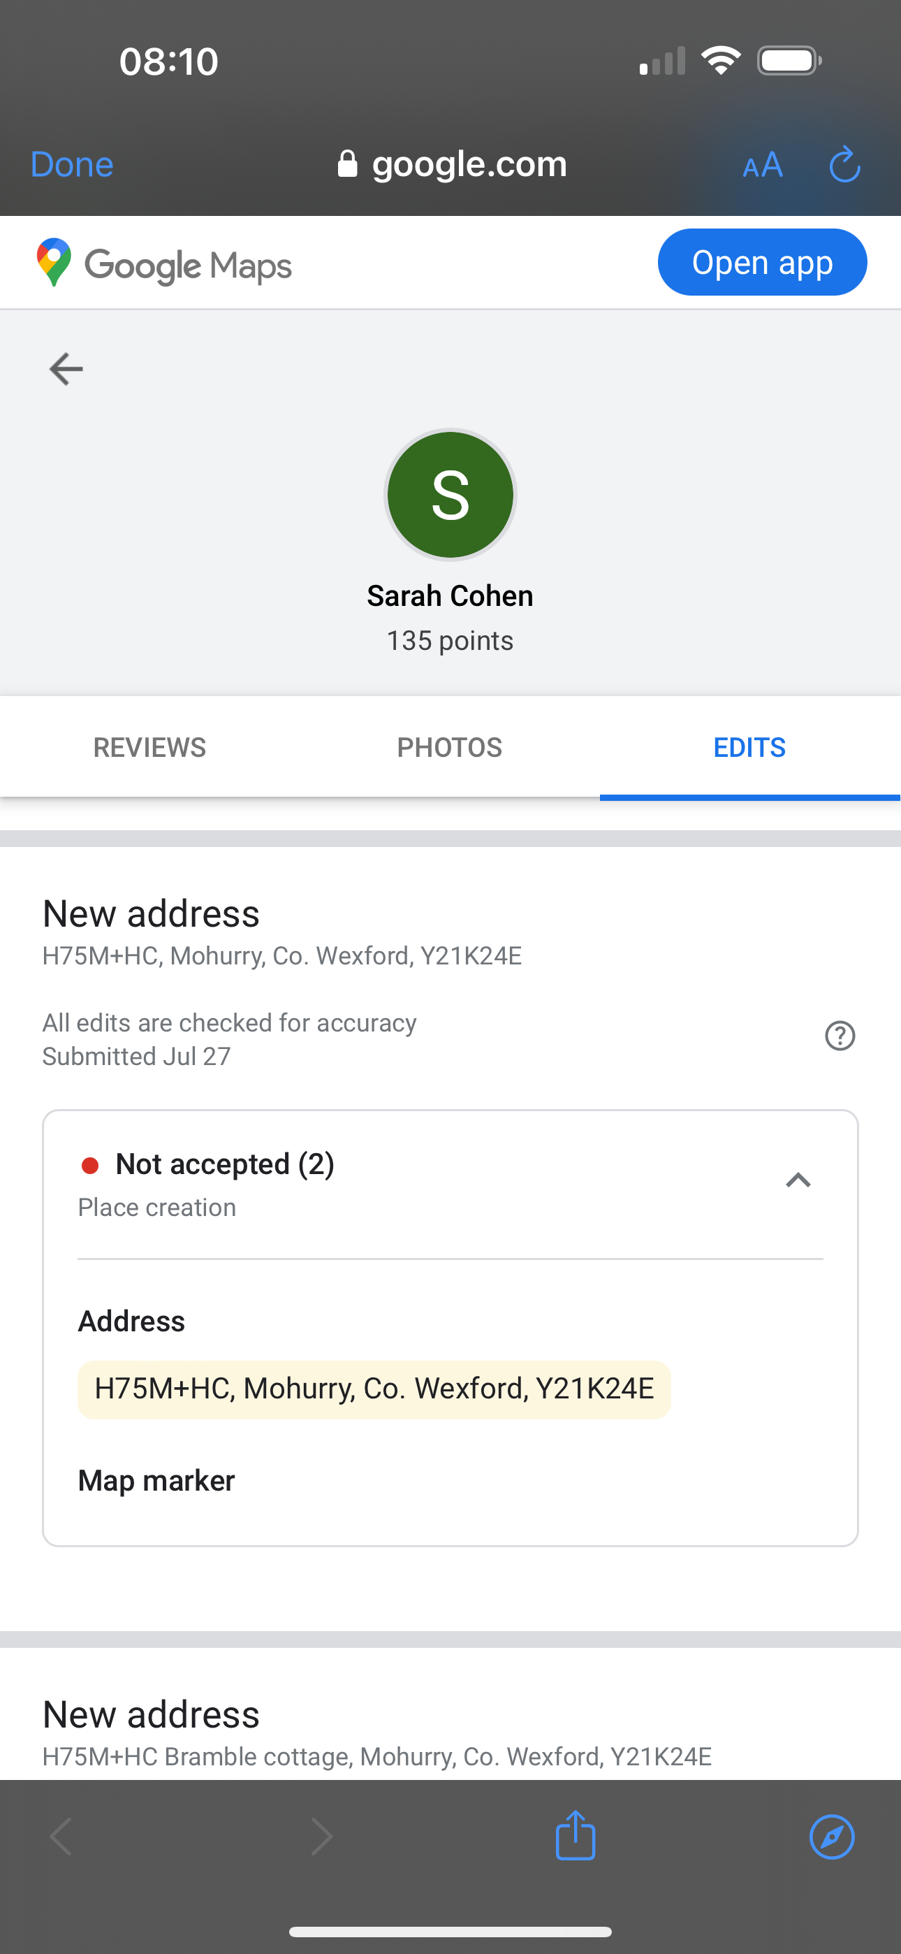The height and width of the screenshot is (1954, 901).
Task: Select the Edits tab
Action: 749,747
